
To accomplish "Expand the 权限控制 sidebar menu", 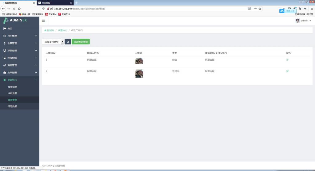I will [20, 58].
